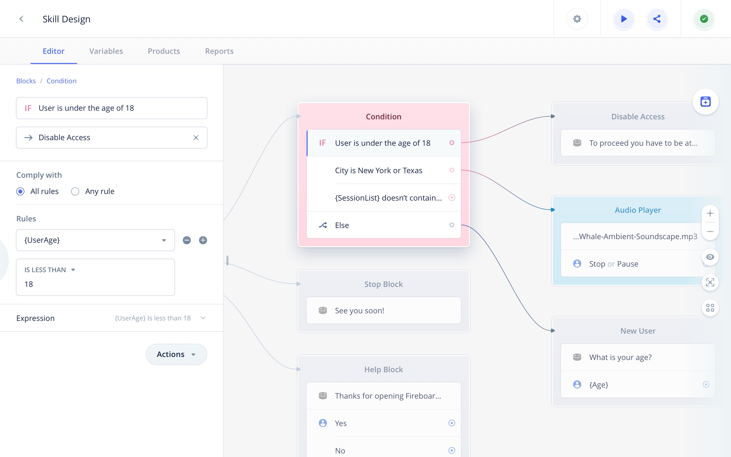This screenshot has width=731, height=457.
Task: Click the share icon in header
Action: tap(657, 19)
